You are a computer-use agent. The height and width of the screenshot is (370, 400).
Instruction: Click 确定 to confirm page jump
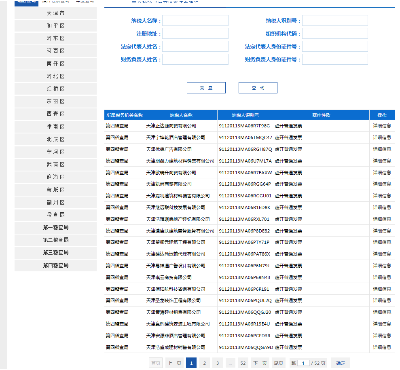[341, 363]
